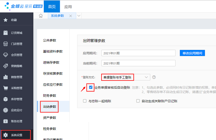Click the 销售管理 sidebar label
216x140 pixels.
point(17,77)
